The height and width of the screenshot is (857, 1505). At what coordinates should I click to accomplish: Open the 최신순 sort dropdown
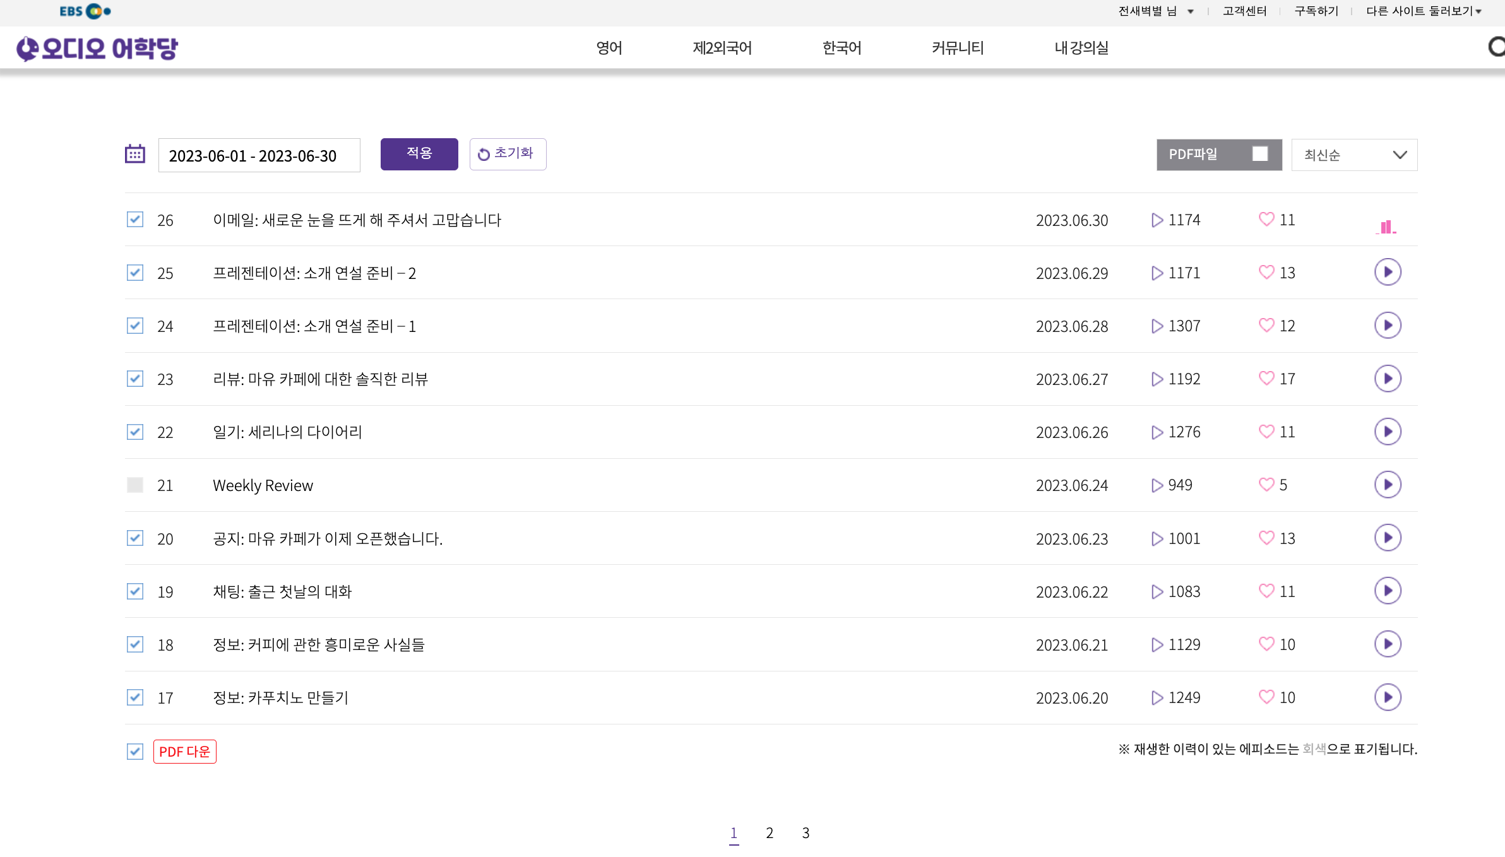click(1353, 155)
